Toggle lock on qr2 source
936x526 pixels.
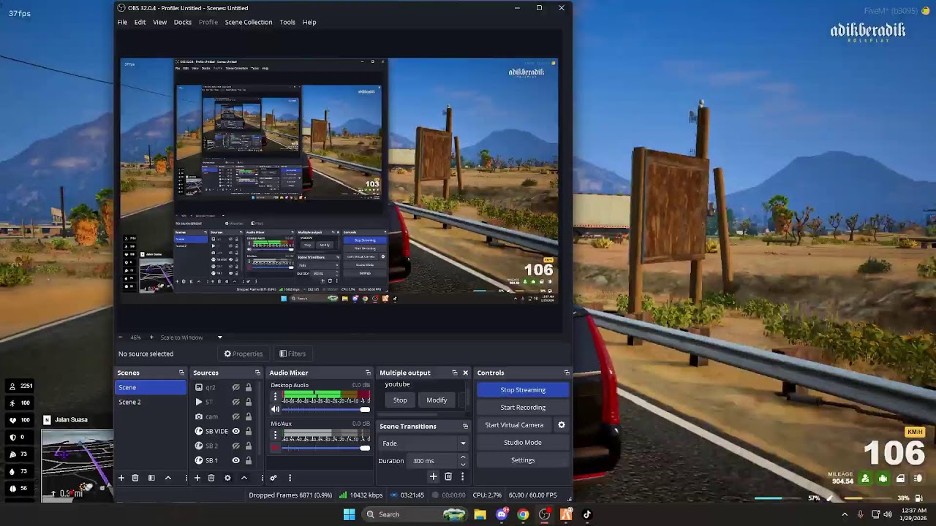pyautogui.click(x=249, y=387)
